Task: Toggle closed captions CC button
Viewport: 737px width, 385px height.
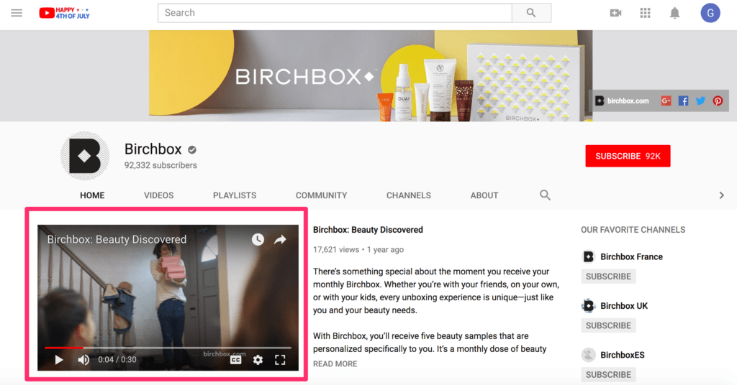Action: [236, 360]
